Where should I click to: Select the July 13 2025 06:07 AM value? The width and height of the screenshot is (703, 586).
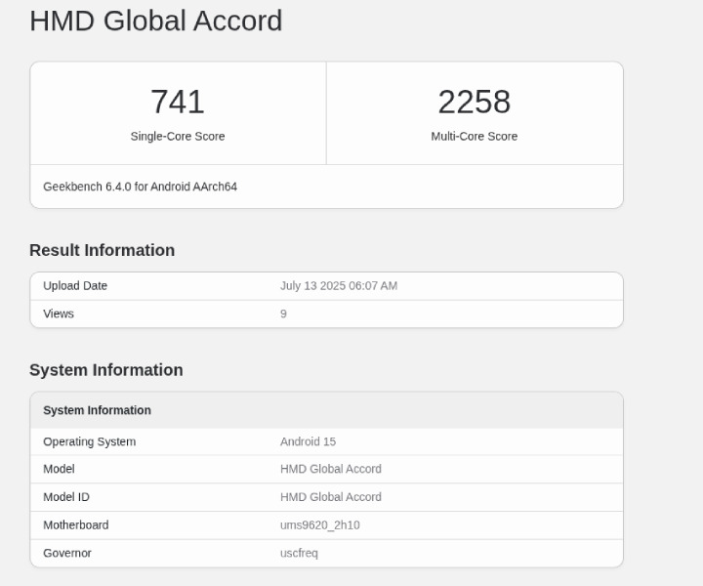[x=339, y=285]
